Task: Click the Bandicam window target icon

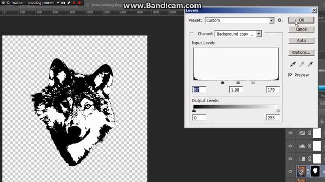Action: [3, 3]
